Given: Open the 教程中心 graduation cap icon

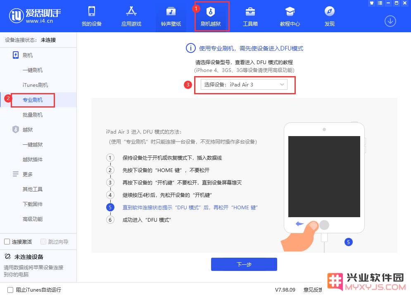Looking at the screenshot, I should point(290,12).
